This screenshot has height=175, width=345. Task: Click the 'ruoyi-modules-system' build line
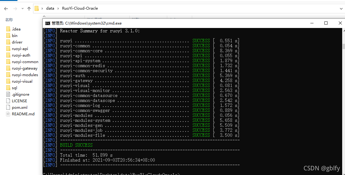tap(141, 120)
